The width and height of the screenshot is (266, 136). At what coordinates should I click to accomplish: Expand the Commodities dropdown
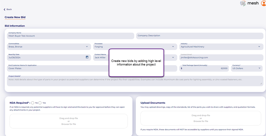coord(87,47)
